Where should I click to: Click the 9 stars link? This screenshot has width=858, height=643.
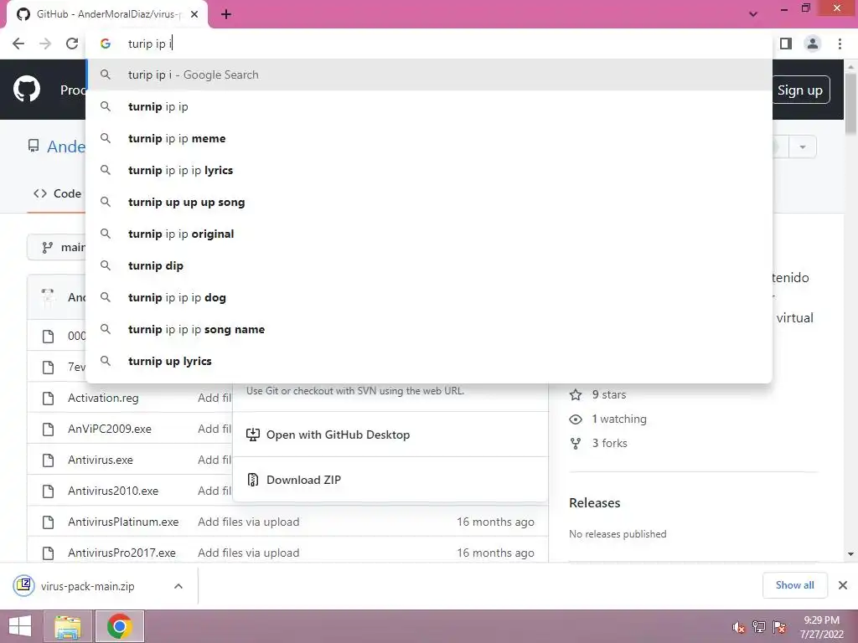tap(608, 395)
